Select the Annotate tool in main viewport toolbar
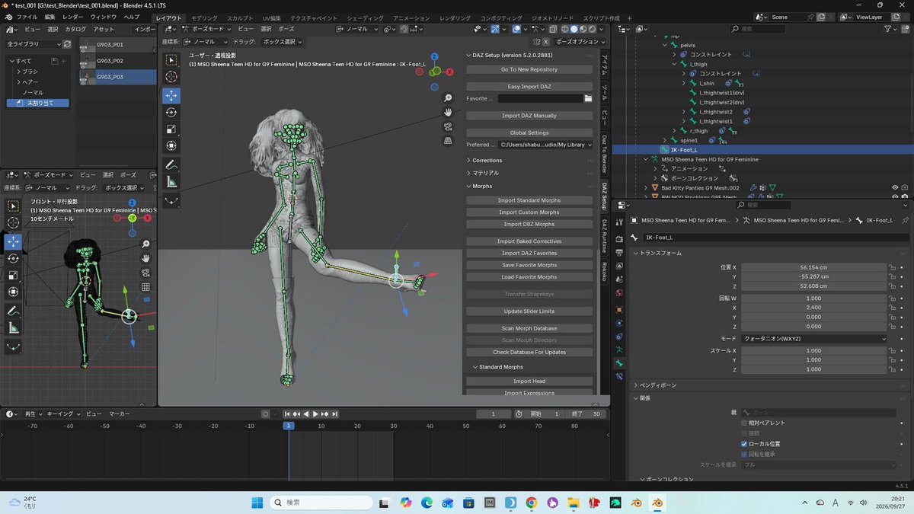This screenshot has width=914, height=514. point(171,164)
